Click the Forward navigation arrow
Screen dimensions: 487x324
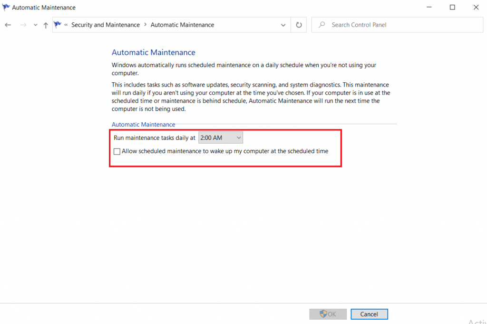23,25
